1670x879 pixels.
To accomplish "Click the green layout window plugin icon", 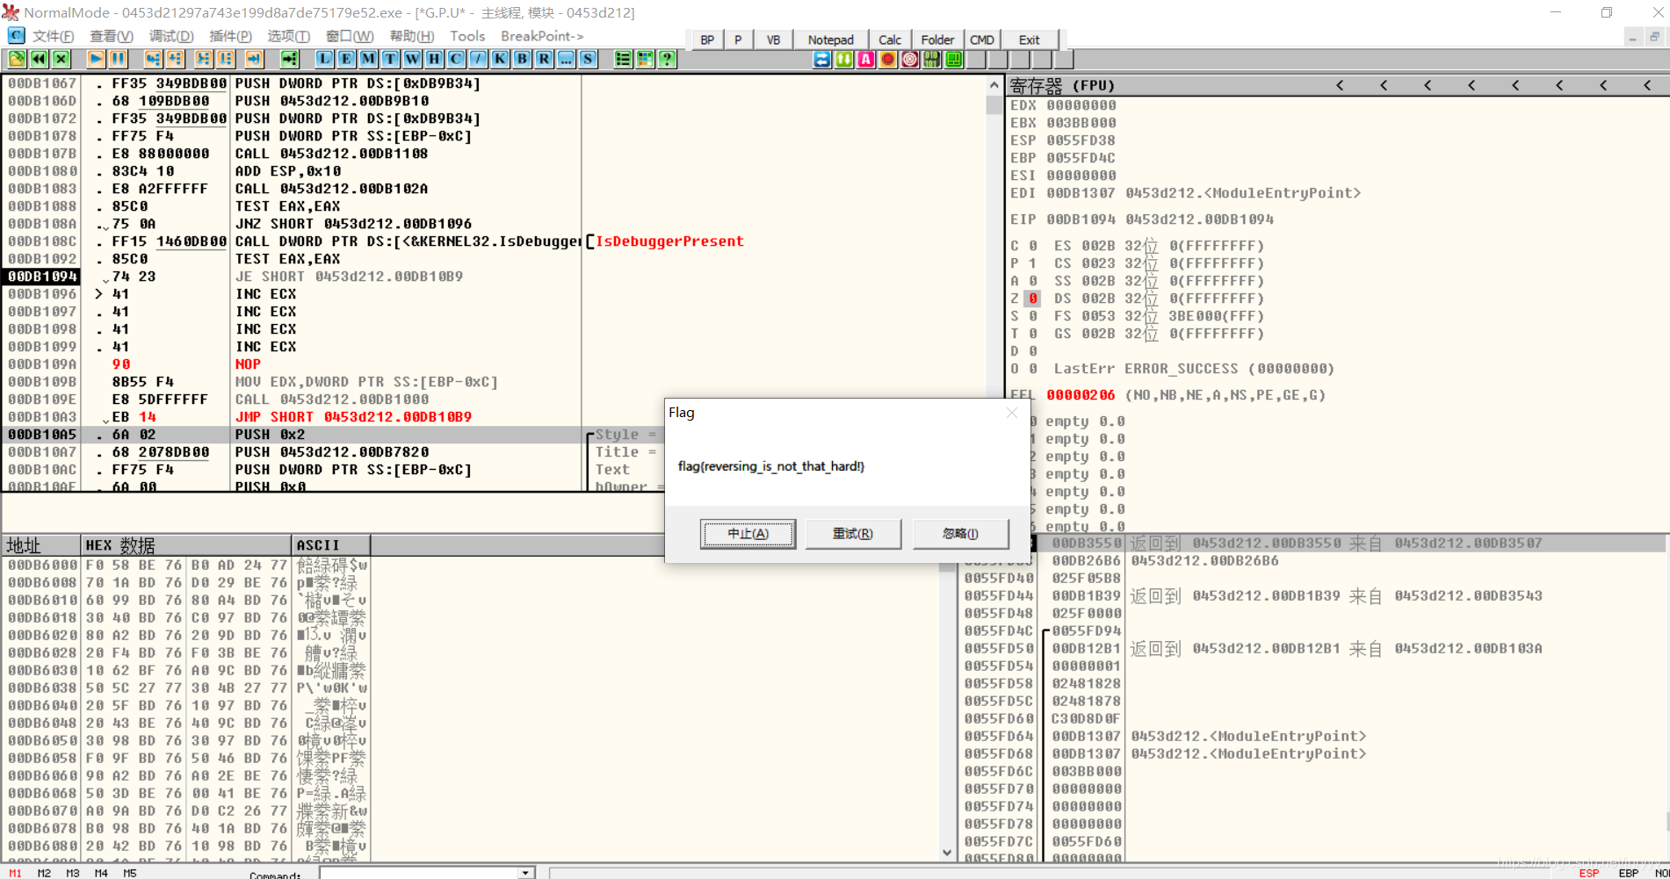I will point(953,59).
